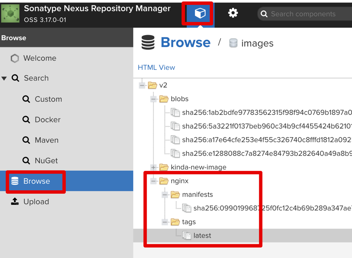
Task: Click the Welcome hexagon icon
Action: pos(15,59)
